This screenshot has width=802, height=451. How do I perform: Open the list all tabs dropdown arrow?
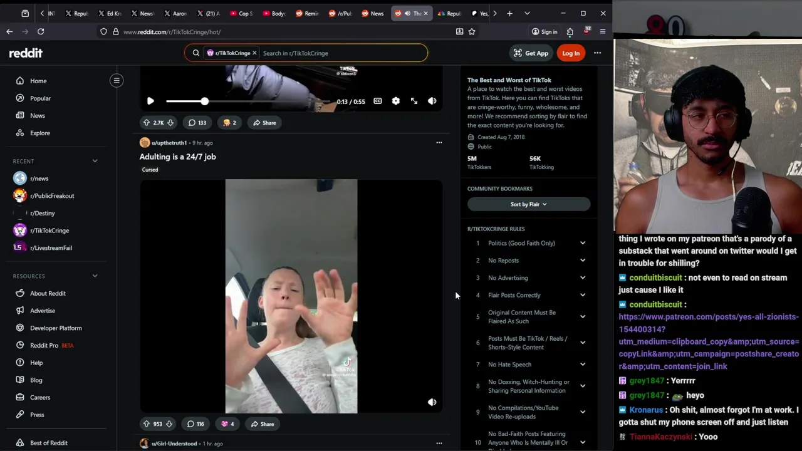(527, 13)
